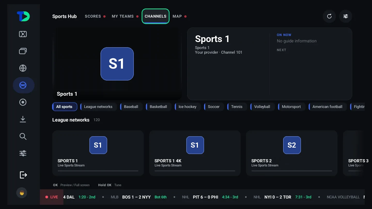Viewport: 372px width, 209px height.
Task: Filter channels by Motorsport
Action: [x=291, y=107]
